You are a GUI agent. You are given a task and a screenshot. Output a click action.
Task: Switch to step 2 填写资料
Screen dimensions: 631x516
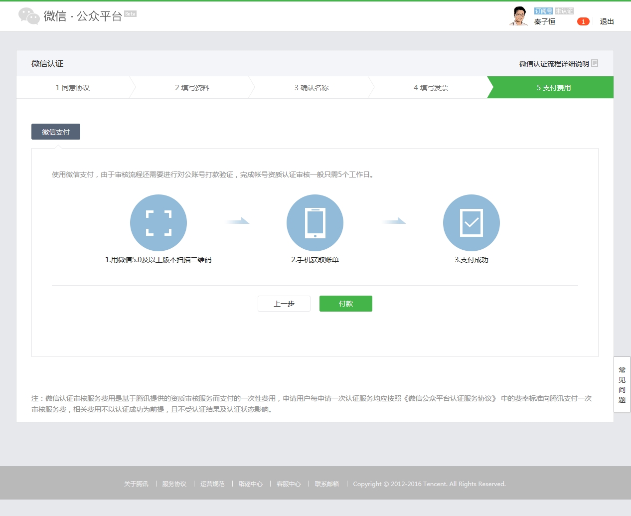[x=192, y=87]
